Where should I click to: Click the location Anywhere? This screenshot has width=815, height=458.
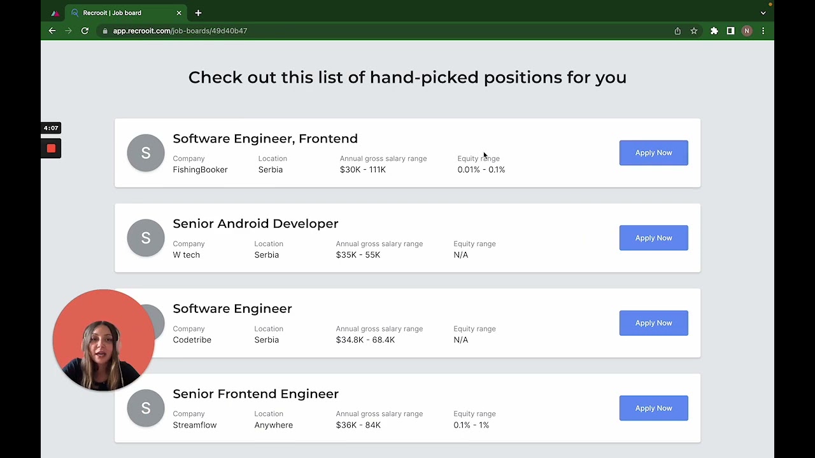[x=273, y=425]
